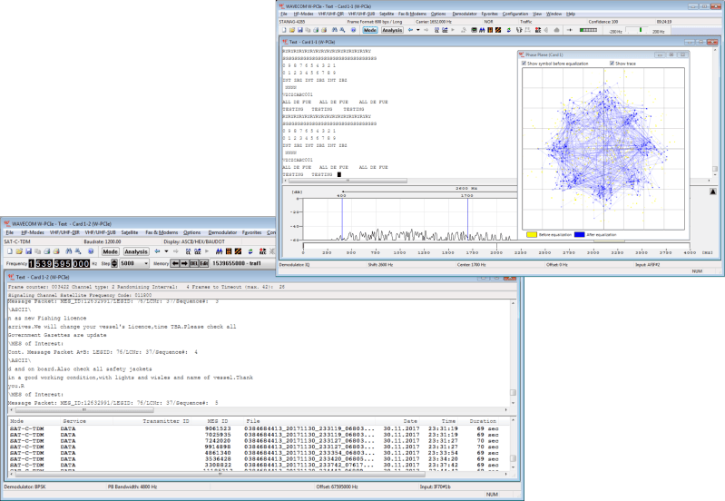The width and height of the screenshot is (725, 501).
Task: Open Step value 5000 dropdown
Action: pyautogui.click(x=146, y=263)
